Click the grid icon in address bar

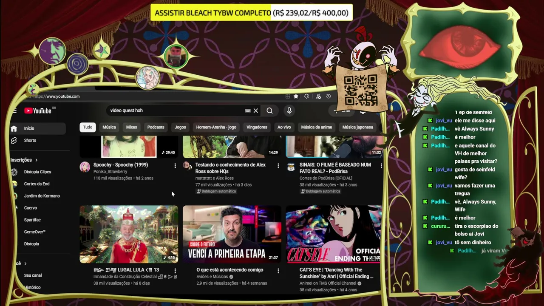coord(288,96)
